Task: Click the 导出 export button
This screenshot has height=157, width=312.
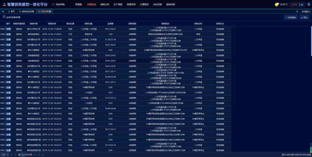Action: point(304,17)
